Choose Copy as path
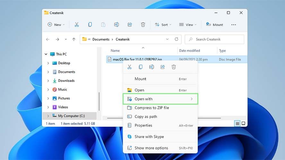The width and height of the screenshot is (285, 160). [x=160, y=117]
